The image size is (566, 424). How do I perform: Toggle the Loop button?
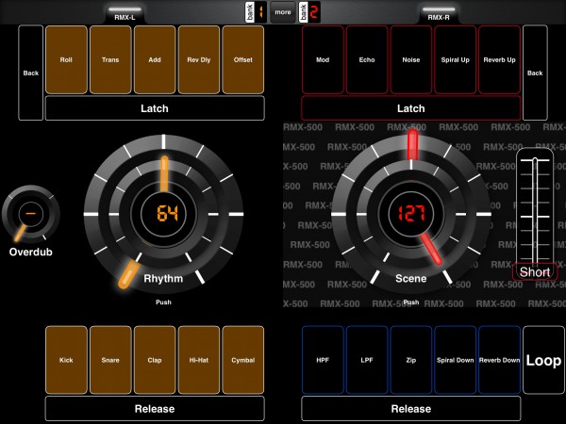[x=543, y=360]
